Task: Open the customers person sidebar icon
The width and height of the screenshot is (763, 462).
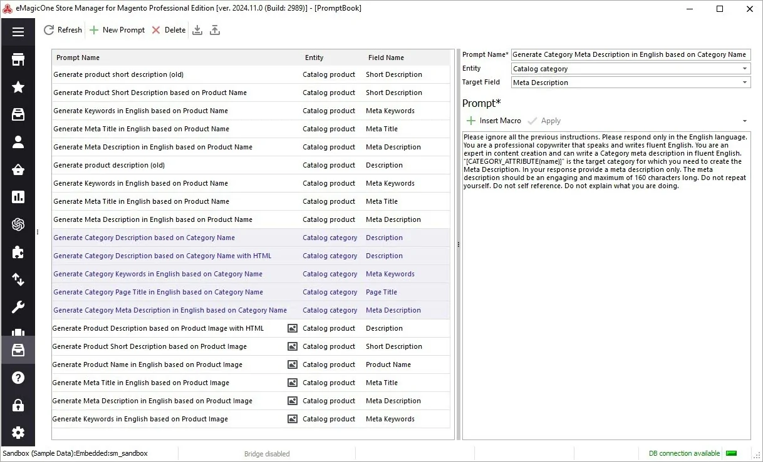Action: (18, 142)
